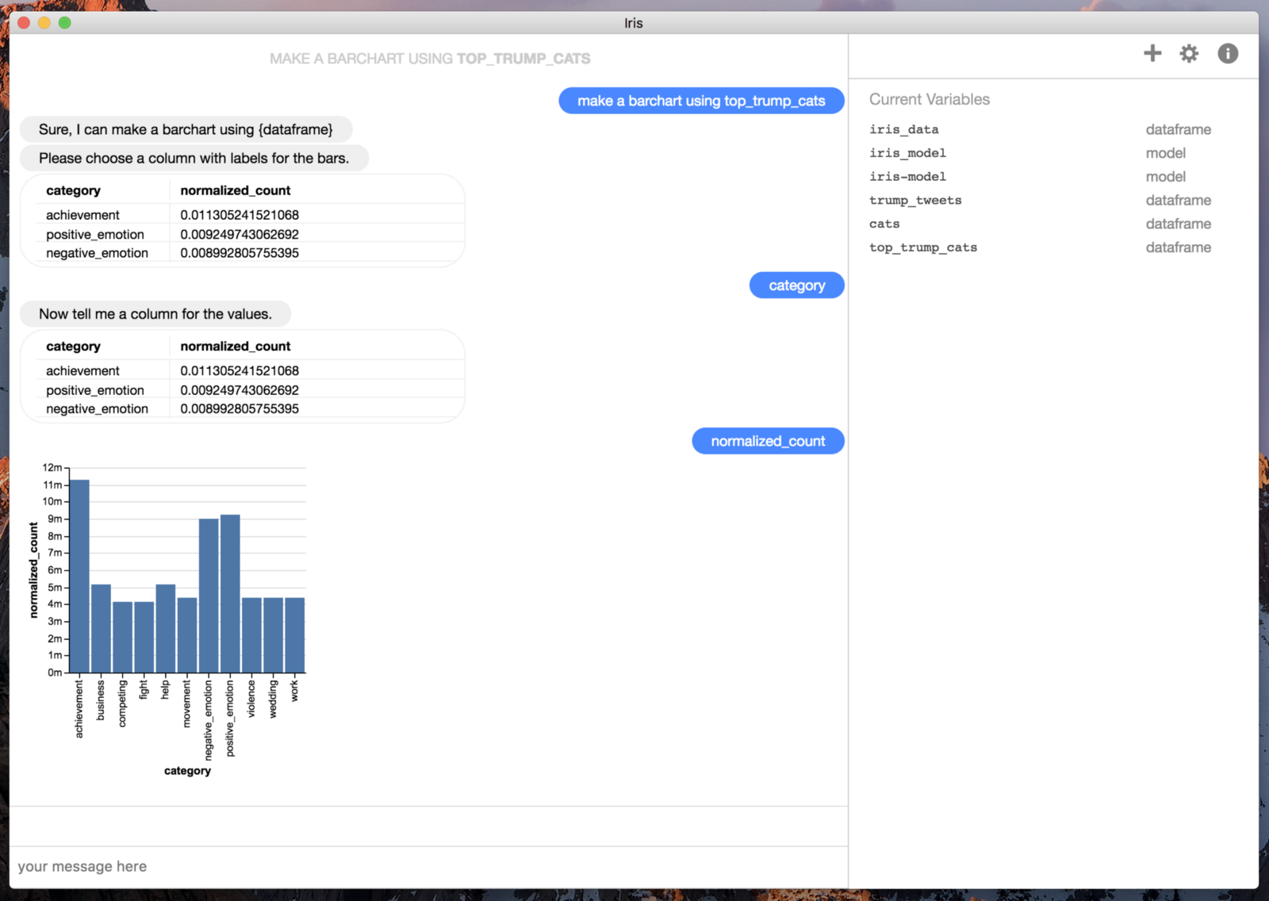
Task: Click 'achievement' in the values-prompt table
Action: [x=82, y=370]
